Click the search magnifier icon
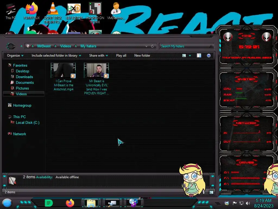This screenshot has width=278, height=209. point(211,46)
